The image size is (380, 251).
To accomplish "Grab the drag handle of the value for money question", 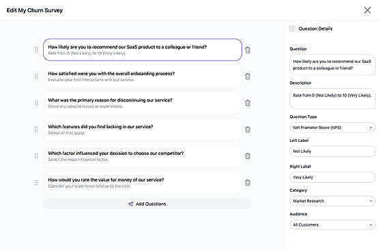I will tap(36, 183).
